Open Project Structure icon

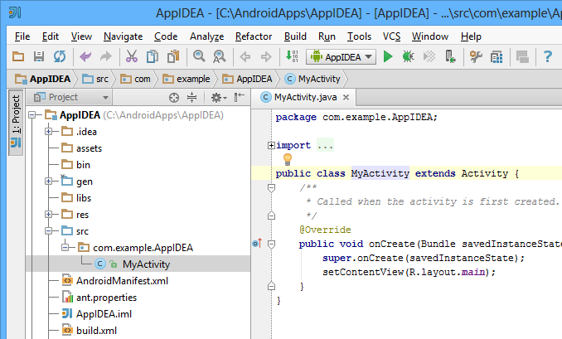[497, 56]
